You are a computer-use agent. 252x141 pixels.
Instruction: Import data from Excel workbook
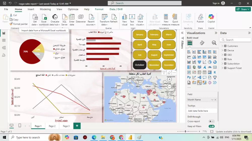(x=44, y=20)
